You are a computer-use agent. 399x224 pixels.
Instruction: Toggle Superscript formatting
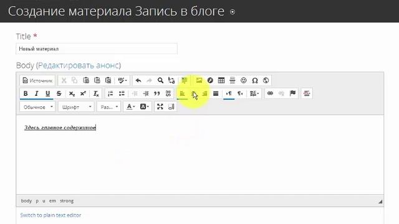coord(83,93)
